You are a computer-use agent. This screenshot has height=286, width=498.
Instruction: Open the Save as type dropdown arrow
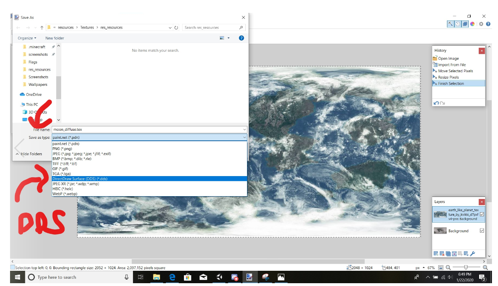click(x=244, y=138)
